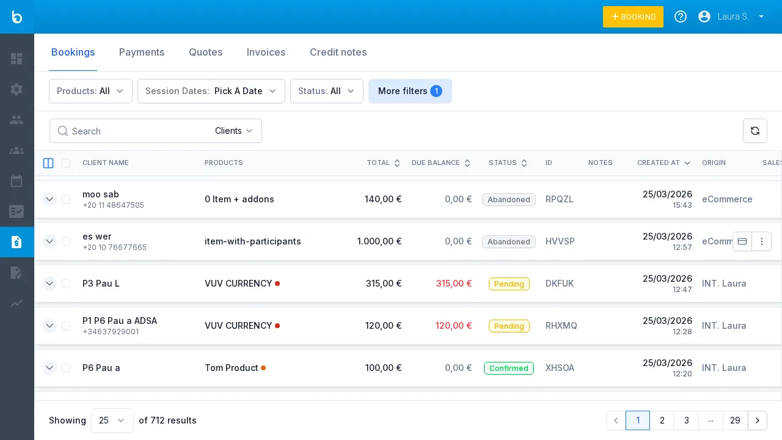Check the P6 Pau a row checkbox
782x440 pixels.
pos(66,368)
